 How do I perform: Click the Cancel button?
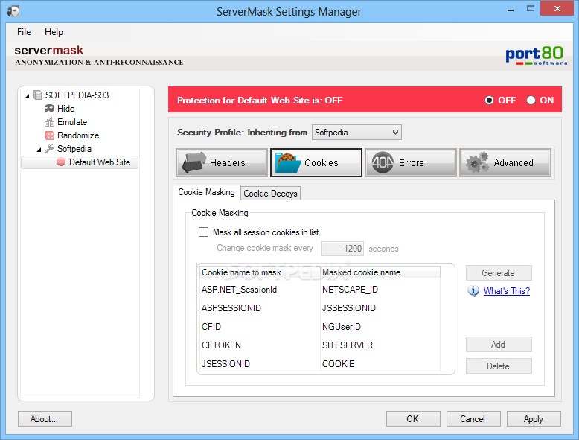click(473, 419)
